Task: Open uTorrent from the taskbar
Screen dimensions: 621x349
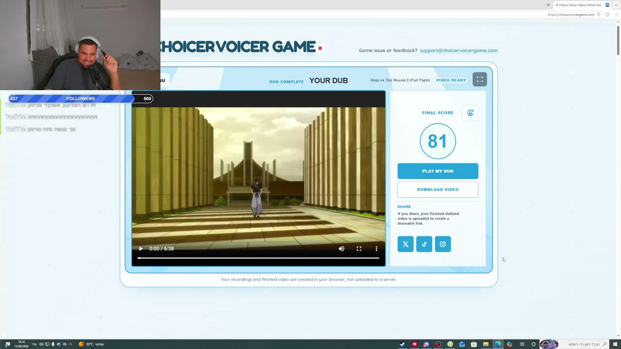Action: [450, 344]
